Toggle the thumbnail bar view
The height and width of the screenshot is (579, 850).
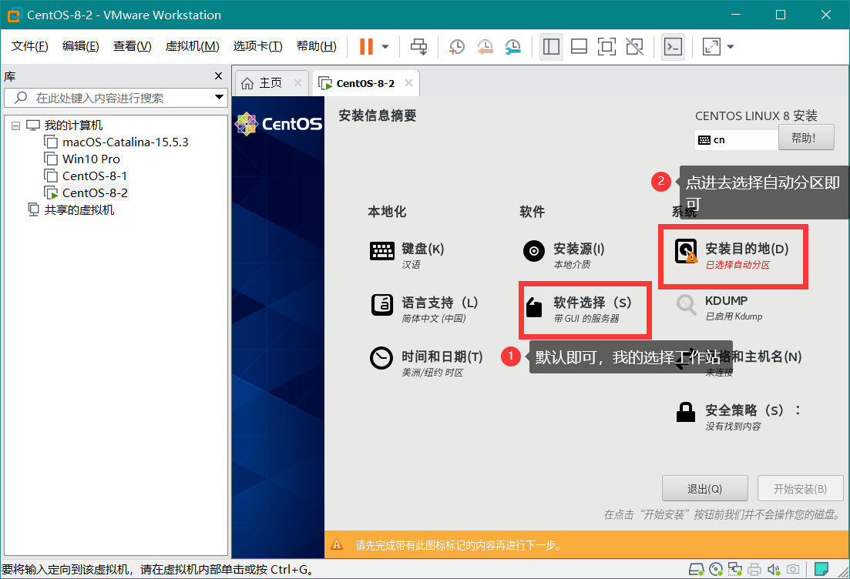[x=579, y=47]
